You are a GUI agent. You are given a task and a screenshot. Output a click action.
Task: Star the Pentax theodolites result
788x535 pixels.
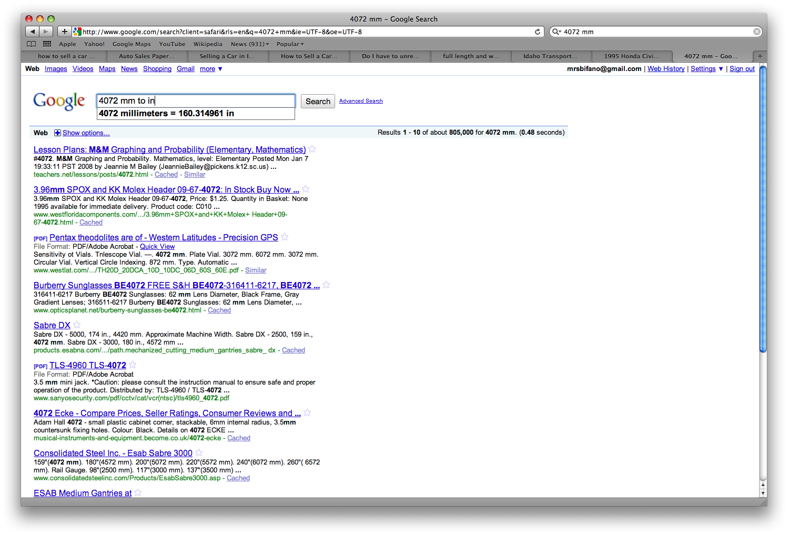[285, 237]
